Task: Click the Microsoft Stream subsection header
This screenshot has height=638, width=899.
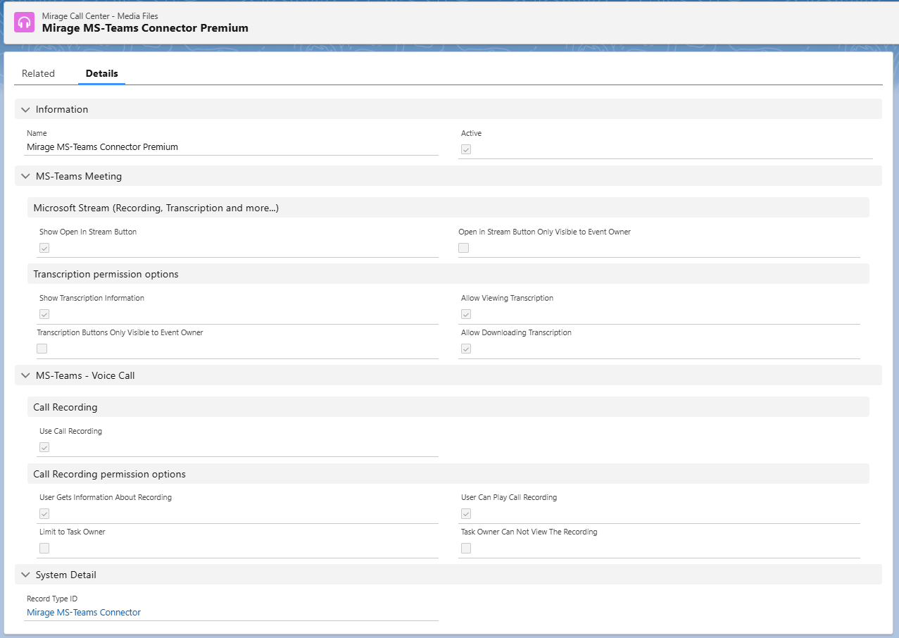Action: [x=448, y=208]
